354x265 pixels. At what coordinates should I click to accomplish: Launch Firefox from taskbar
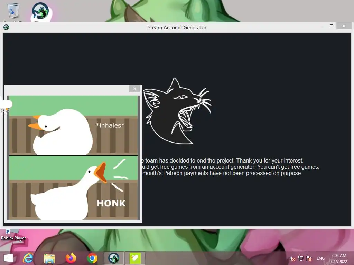pyautogui.click(x=71, y=258)
